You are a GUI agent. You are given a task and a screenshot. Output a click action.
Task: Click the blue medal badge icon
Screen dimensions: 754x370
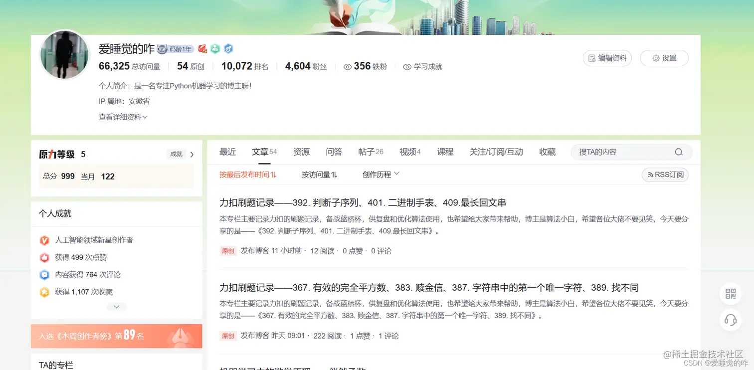pyautogui.click(x=228, y=49)
